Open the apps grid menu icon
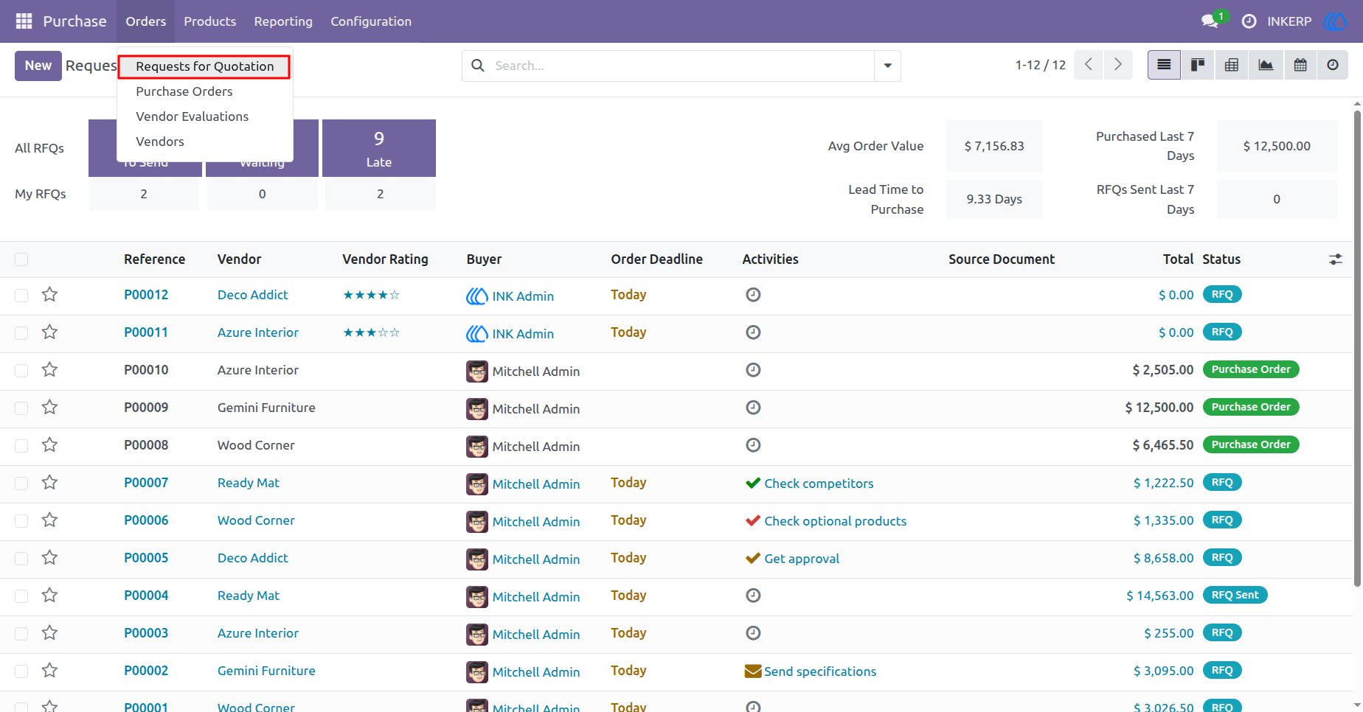Image resolution: width=1363 pixels, height=712 pixels. click(24, 21)
